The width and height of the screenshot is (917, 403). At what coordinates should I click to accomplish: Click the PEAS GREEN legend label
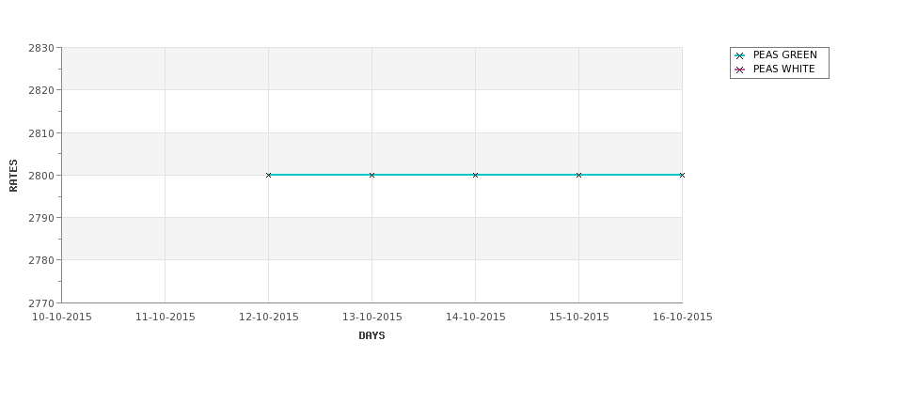784,54
